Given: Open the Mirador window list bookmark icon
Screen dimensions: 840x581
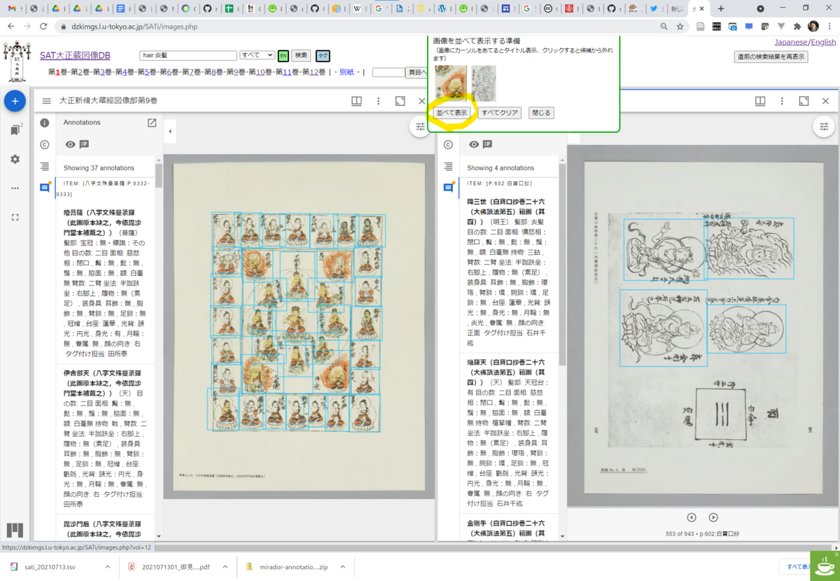Looking at the screenshot, I should (x=15, y=130).
